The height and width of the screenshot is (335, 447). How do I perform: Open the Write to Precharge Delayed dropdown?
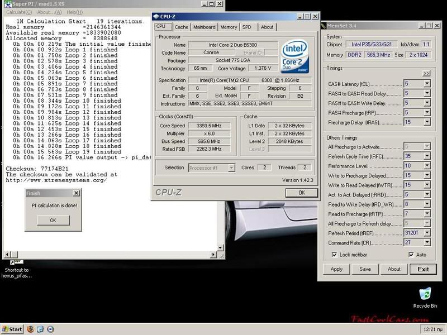(x=427, y=175)
